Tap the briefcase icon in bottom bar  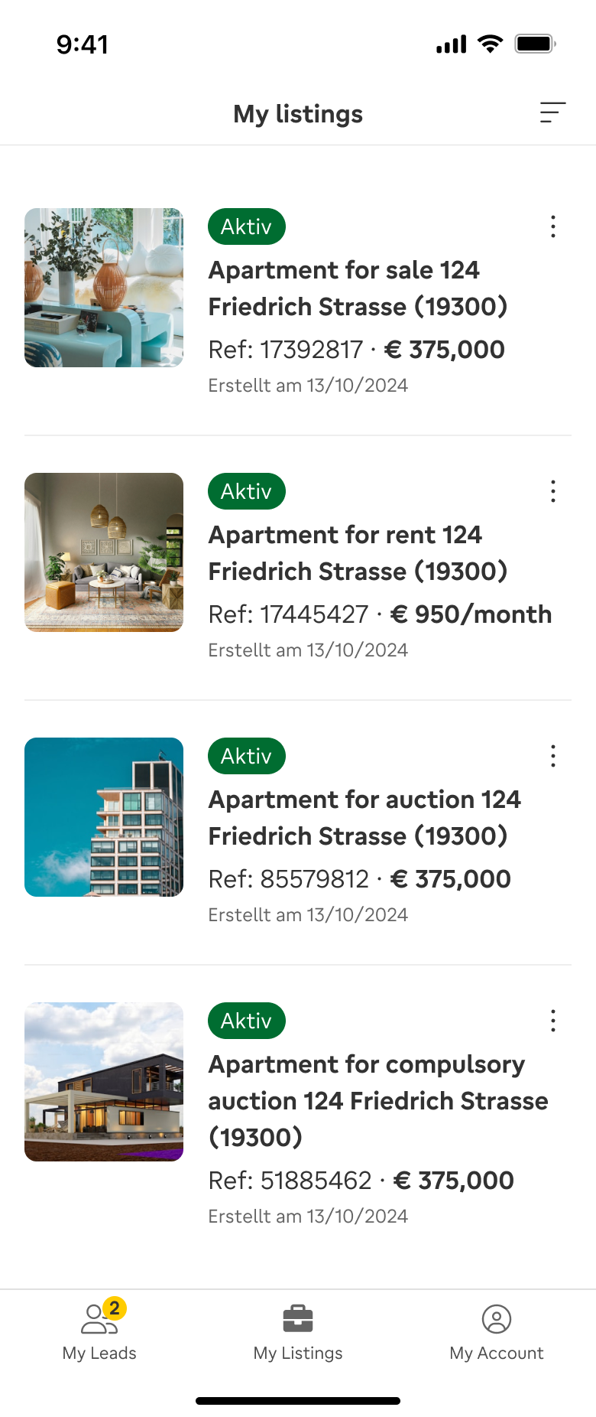pyautogui.click(x=298, y=1318)
